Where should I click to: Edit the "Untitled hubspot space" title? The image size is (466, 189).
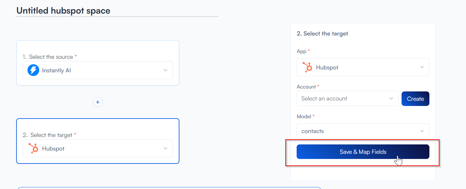[x=63, y=11]
